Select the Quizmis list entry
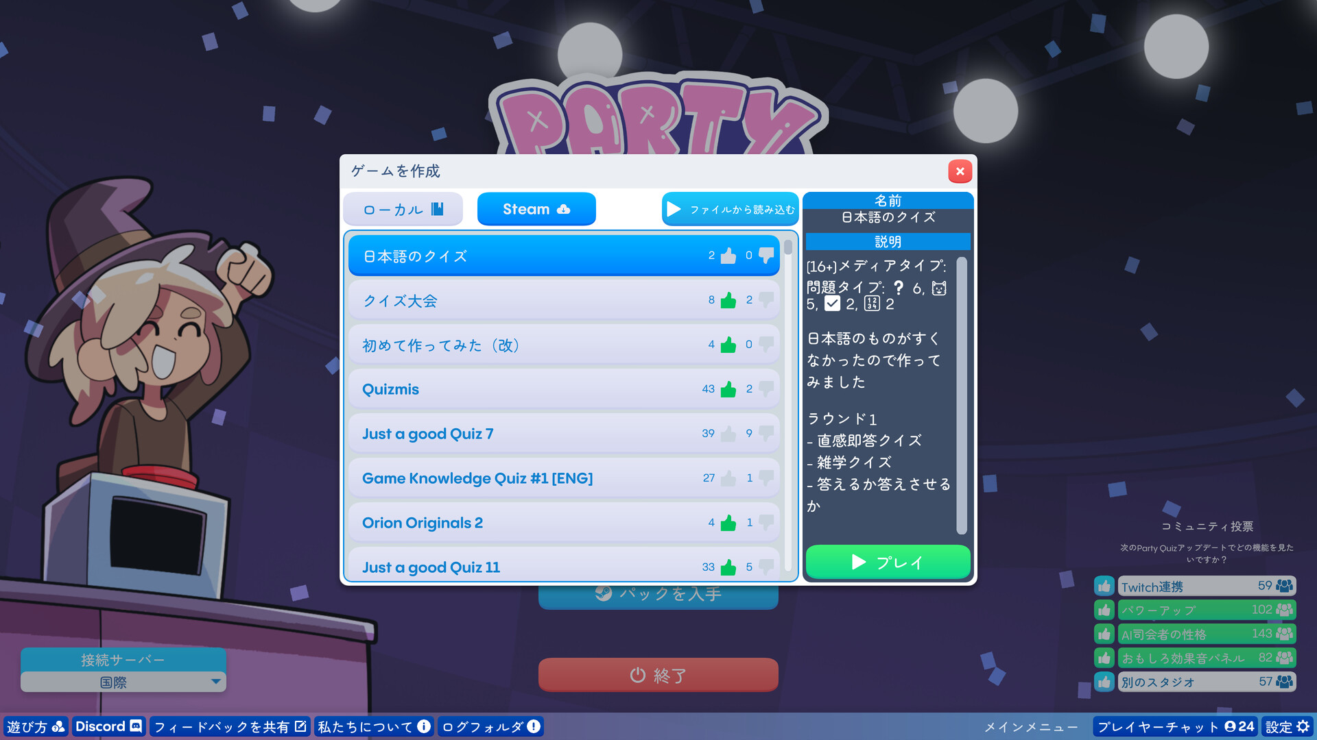Viewport: 1317px width, 740px height. [564, 389]
